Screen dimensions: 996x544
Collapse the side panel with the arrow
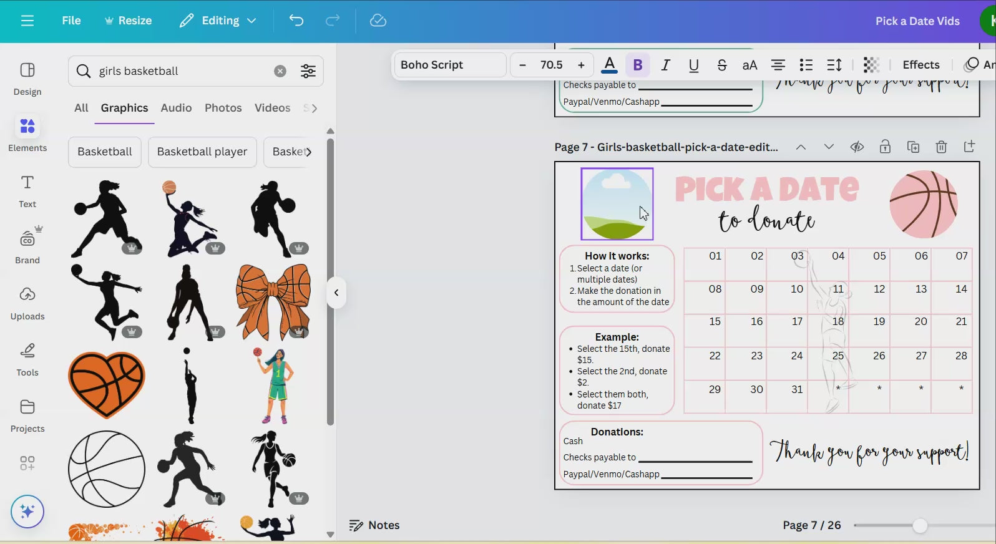coord(336,293)
